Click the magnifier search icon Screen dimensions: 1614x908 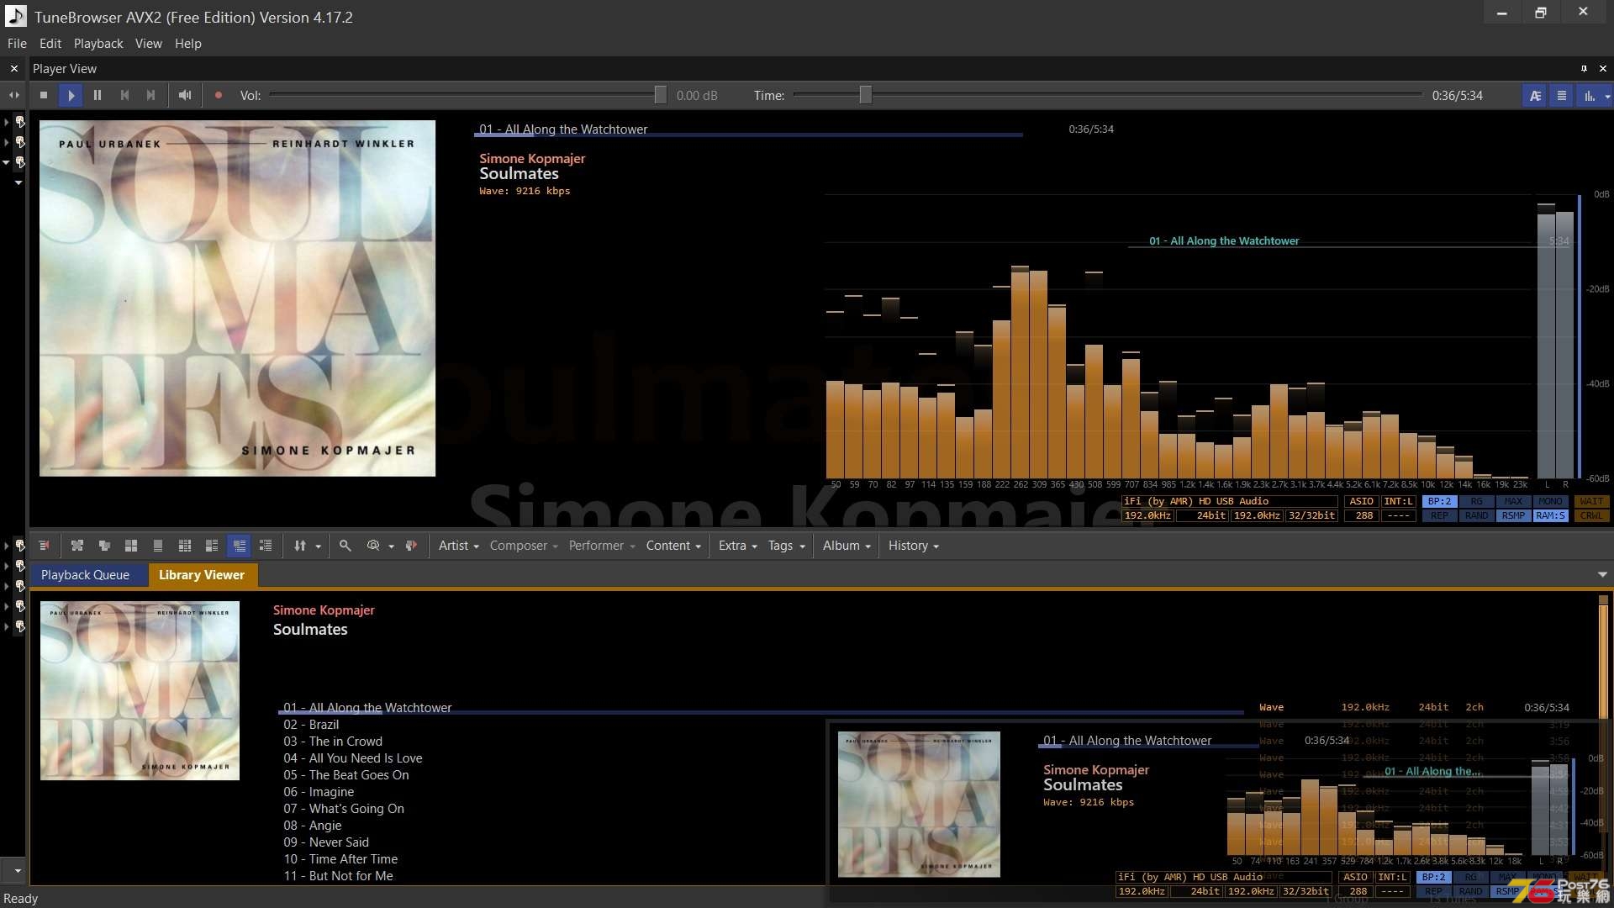[x=345, y=546]
